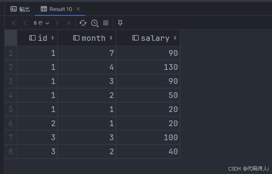Open the 8 行 page size dropdown
This screenshot has width=272, height=174.
coord(42,23)
